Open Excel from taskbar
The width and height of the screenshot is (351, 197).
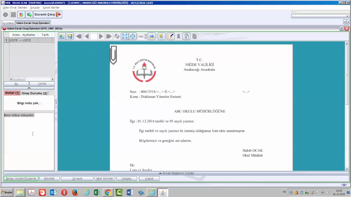coord(97,193)
